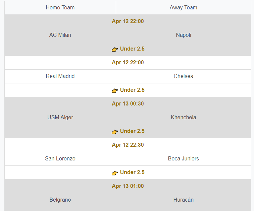Click the Apr 13 01:00 match time
The height and width of the screenshot is (211, 254).
[x=128, y=186]
